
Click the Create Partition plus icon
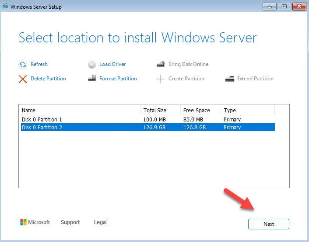(161, 79)
